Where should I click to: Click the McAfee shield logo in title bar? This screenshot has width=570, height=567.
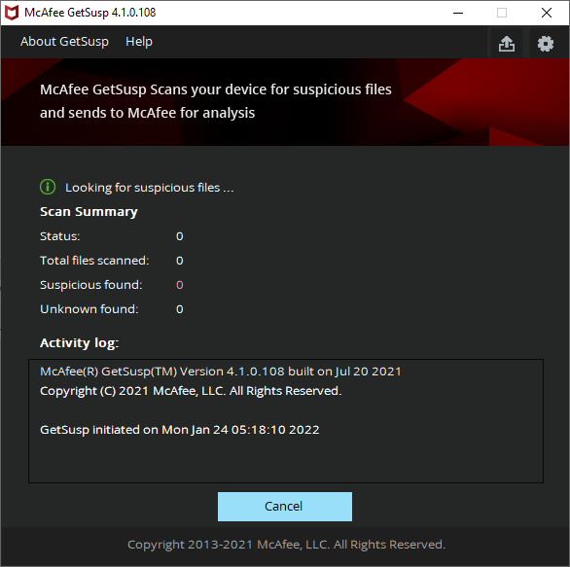click(12, 13)
